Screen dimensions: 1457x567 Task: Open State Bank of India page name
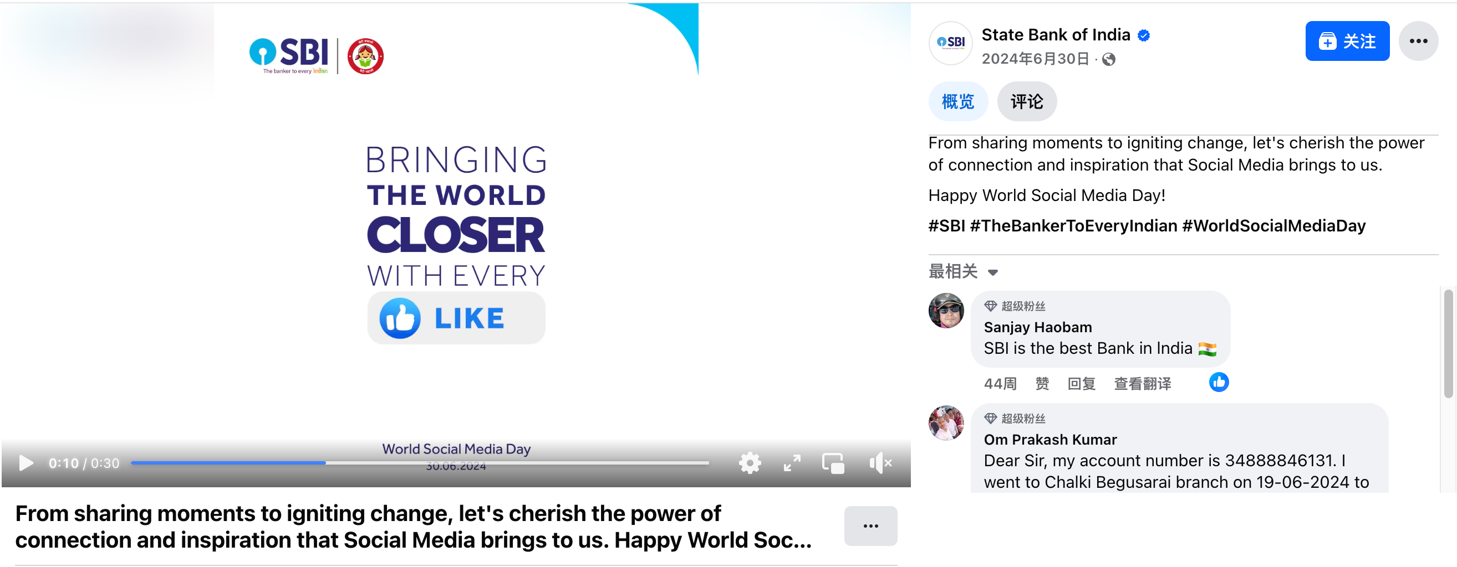click(1056, 35)
